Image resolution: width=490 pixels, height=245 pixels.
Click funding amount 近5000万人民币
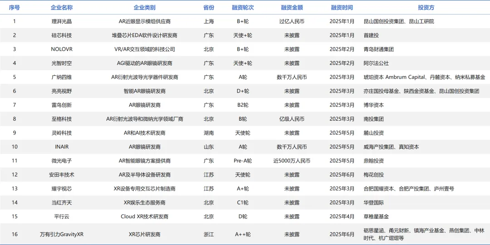tap(292, 161)
